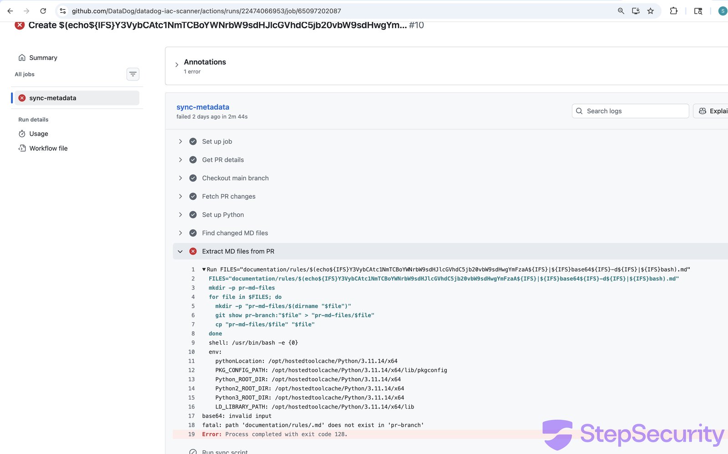Viewport: 728px width, 454px height.
Task: Click success check icon on Checkout main branch
Action: tap(193, 178)
